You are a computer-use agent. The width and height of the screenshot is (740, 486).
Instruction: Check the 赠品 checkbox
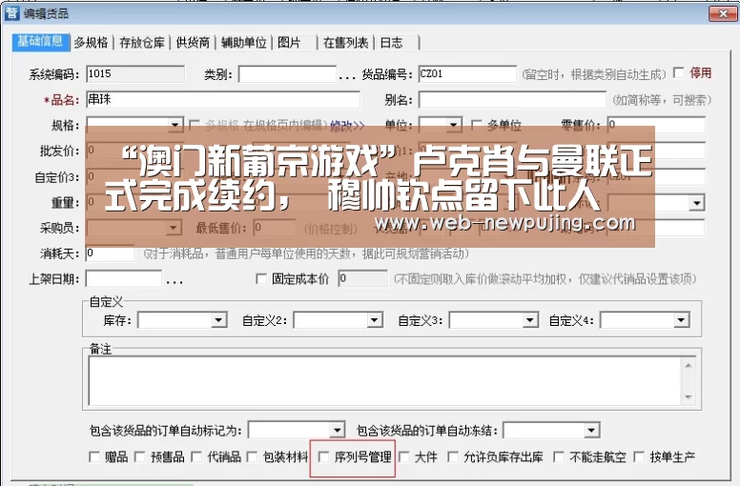[x=94, y=456]
